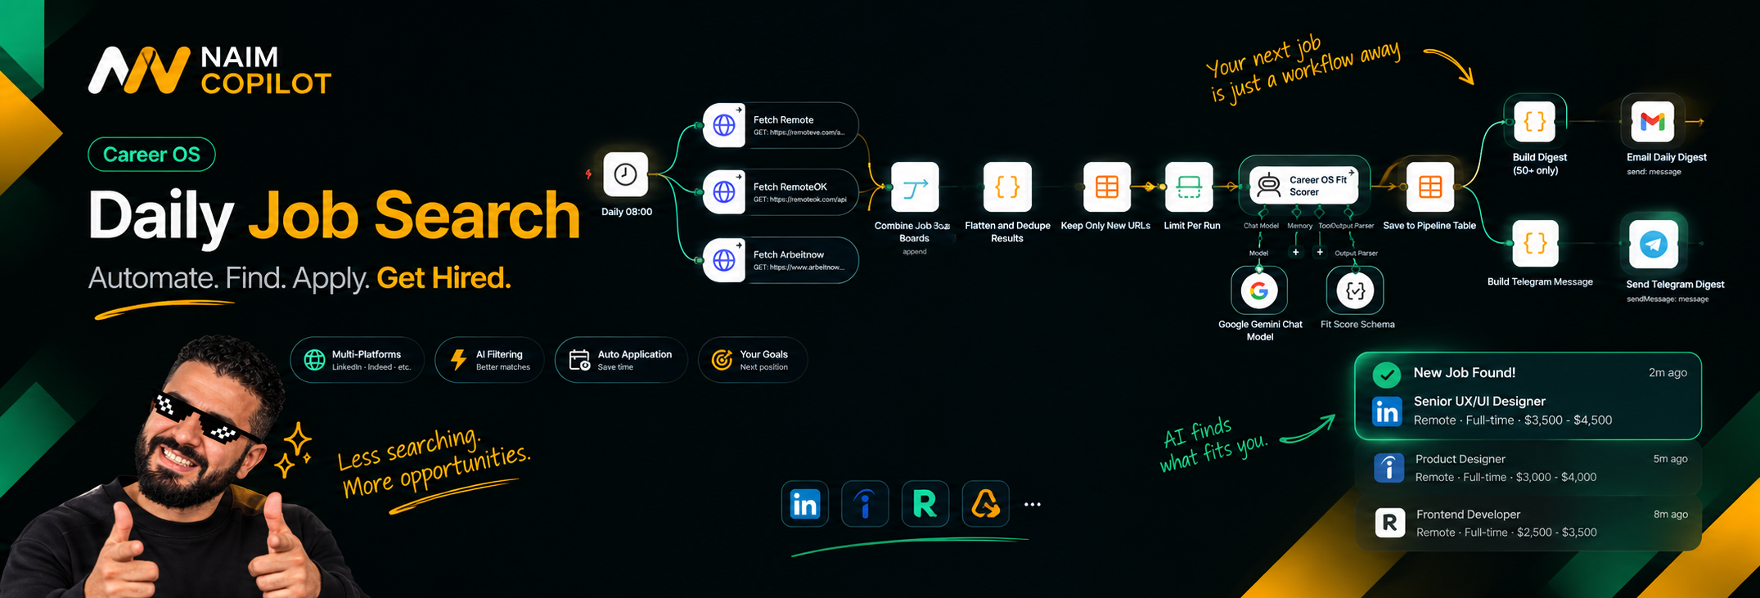
Task: Click the Indeed platform icon in the bottom row
Action: (x=865, y=504)
